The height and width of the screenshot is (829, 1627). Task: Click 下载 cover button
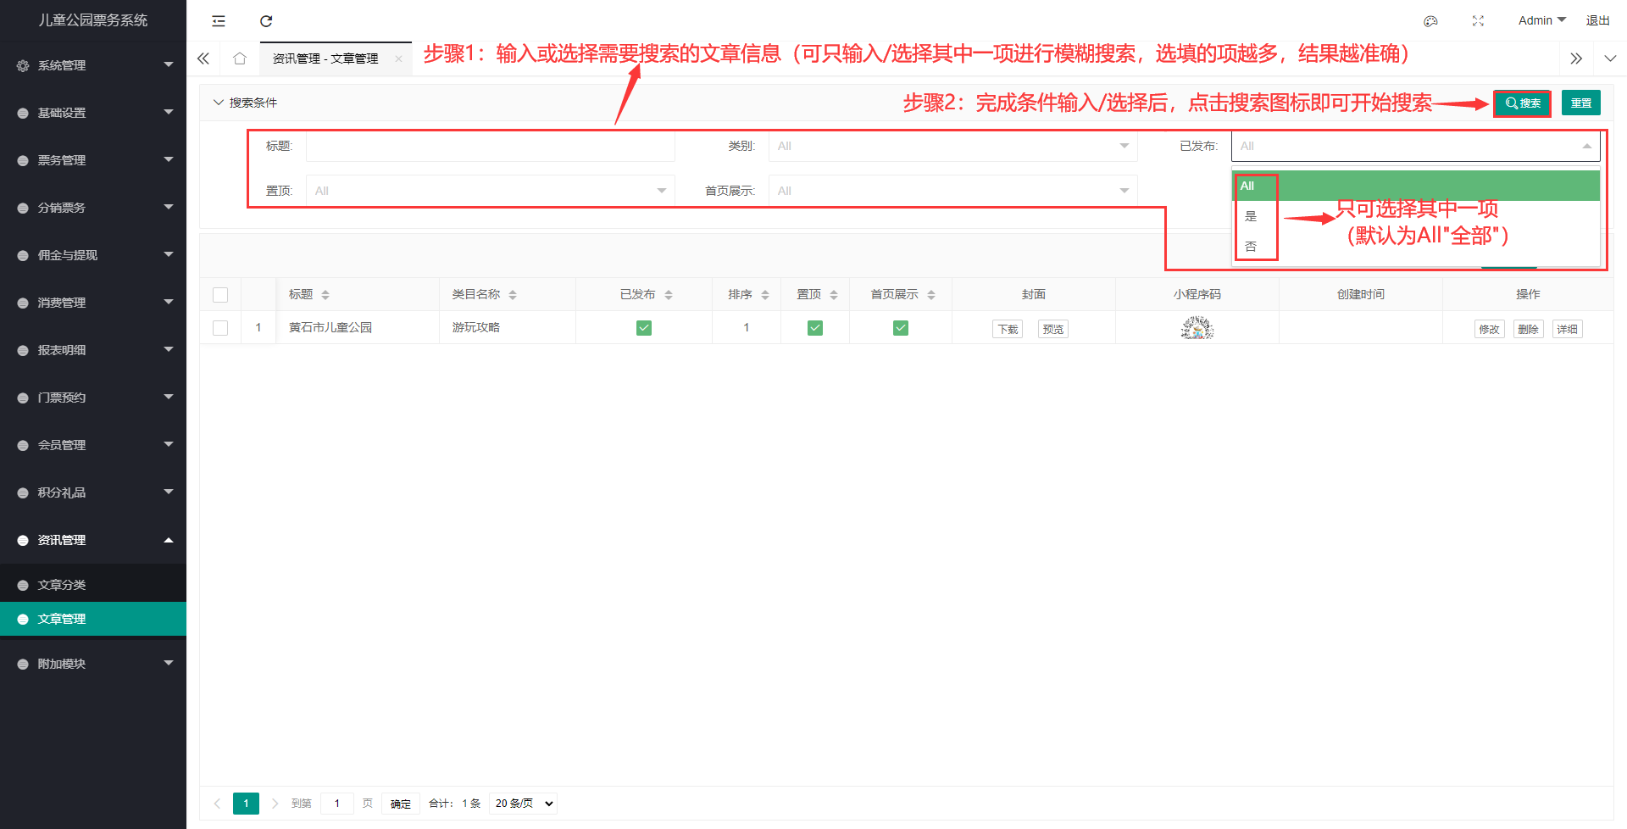click(x=1008, y=329)
